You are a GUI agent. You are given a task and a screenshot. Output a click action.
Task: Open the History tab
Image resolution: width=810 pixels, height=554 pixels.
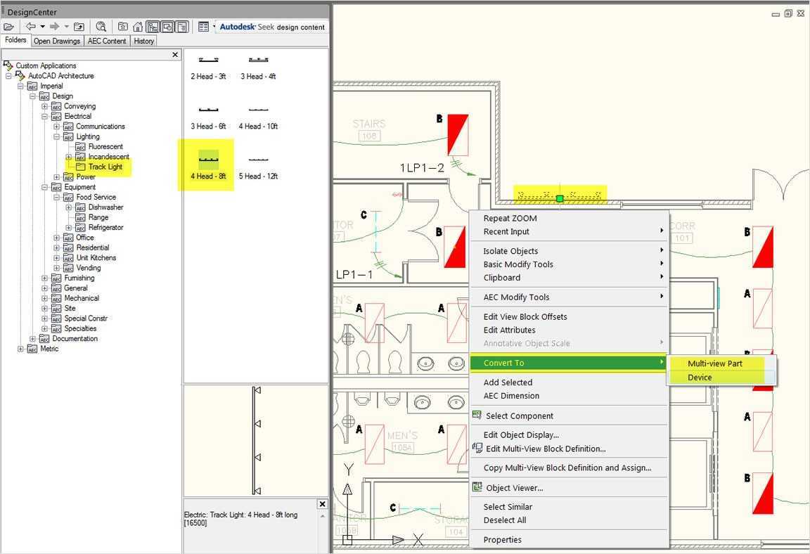pos(143,41)
